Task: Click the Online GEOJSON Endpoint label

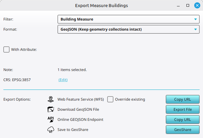Action: 80,119
